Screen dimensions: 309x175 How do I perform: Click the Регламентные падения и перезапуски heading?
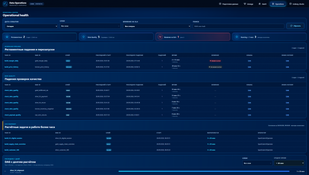pyautogui.click(x=30, y=49)
